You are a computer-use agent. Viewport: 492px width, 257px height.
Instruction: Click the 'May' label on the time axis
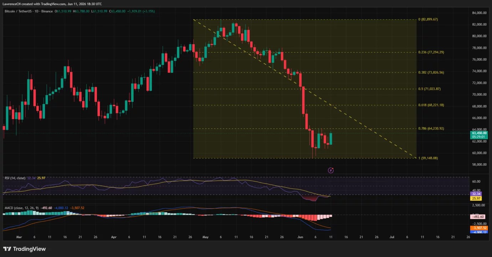pyautogui.click(x=205, y=237)
